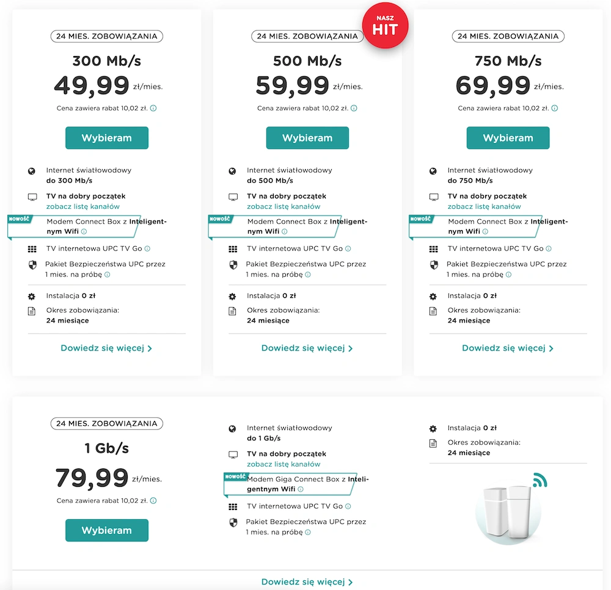Show UPC TV Go info in 300 Mb/s plan
The image size is (611, 590).
[x=147, y=249]
